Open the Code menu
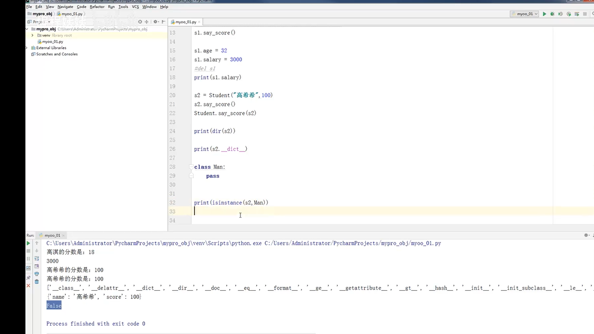594x334 pixels. click(82, 7)
